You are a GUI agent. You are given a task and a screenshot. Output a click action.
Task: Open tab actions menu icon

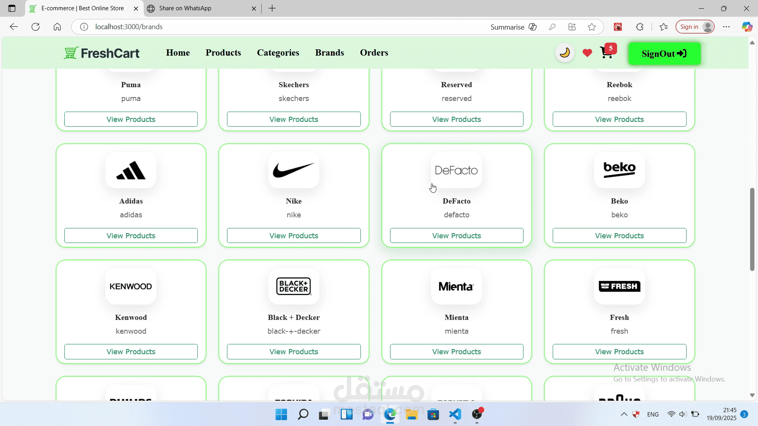(12, 8)
